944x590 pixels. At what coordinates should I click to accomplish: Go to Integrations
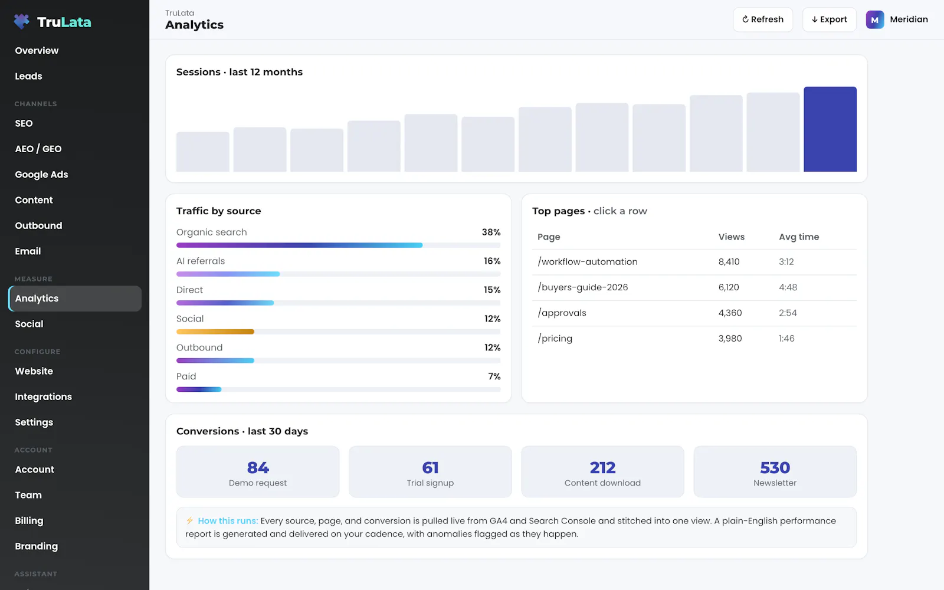click(75, 396)
